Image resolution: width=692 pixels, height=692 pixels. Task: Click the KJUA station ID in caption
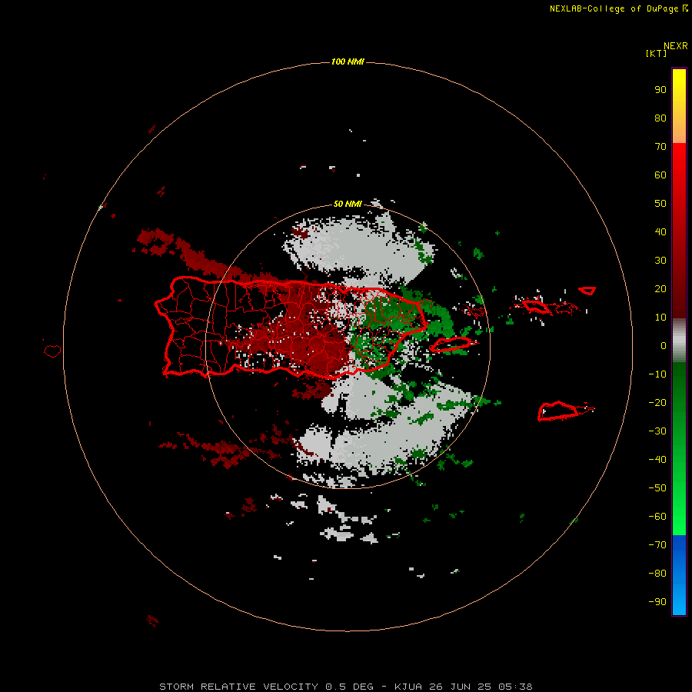pyautogui.click(x=408, y=687)
